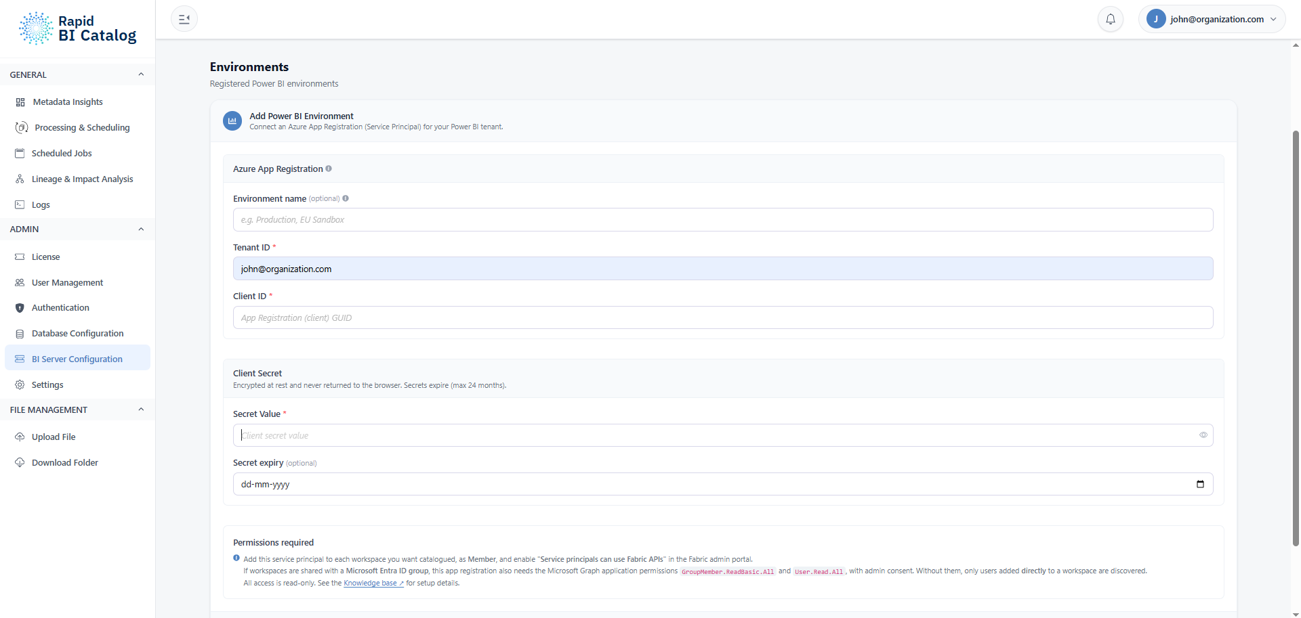
Task: Click the Settings gear icon
Action: point(20,384)
